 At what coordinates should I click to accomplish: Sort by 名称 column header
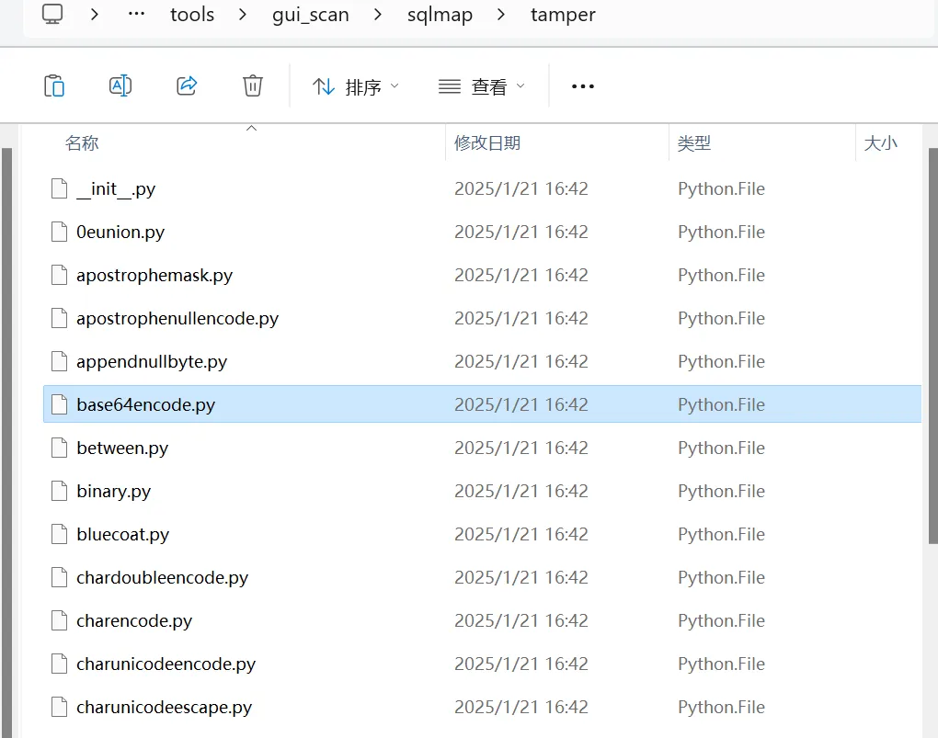pyautogui.click(x=82, y=143)
